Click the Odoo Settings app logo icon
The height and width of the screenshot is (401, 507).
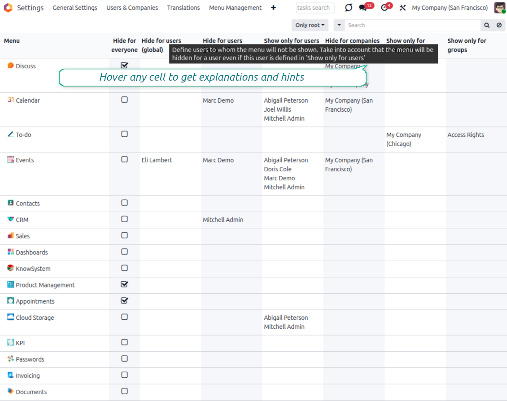click(x=8, y=8)
